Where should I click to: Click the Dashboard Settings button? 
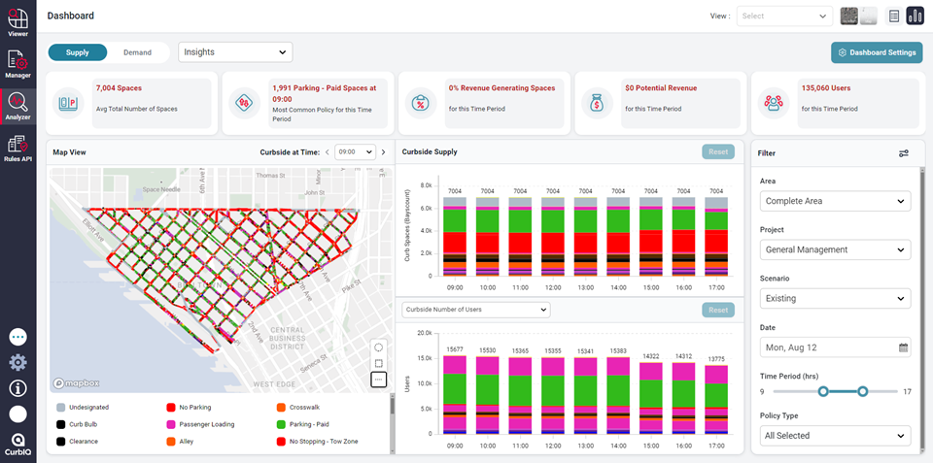(x=876, y=52)
